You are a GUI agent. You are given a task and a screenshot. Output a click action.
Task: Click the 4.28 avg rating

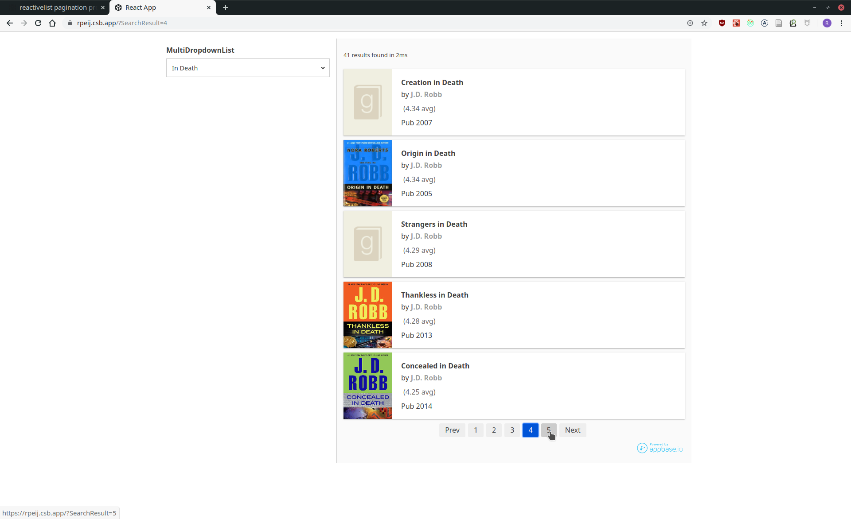419,321
